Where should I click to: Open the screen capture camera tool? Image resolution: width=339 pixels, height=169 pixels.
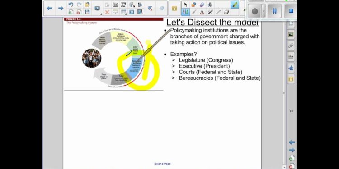pos(115,5)
